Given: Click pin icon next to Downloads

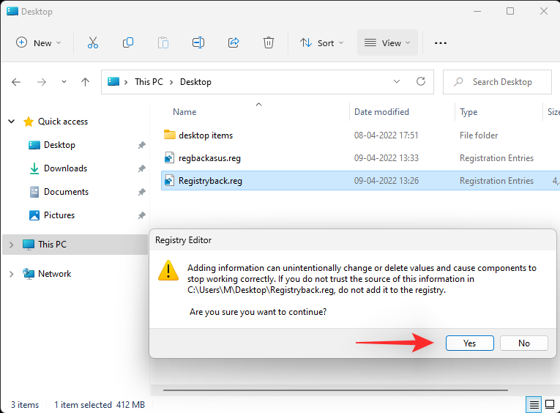Looking at the screenshot, I should coord(142,168).
